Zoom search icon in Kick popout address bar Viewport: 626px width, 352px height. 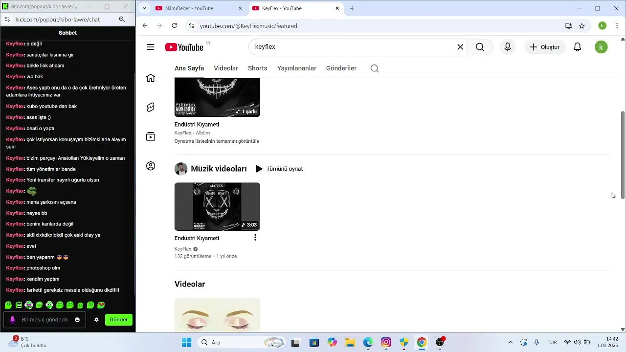(122, 20)
